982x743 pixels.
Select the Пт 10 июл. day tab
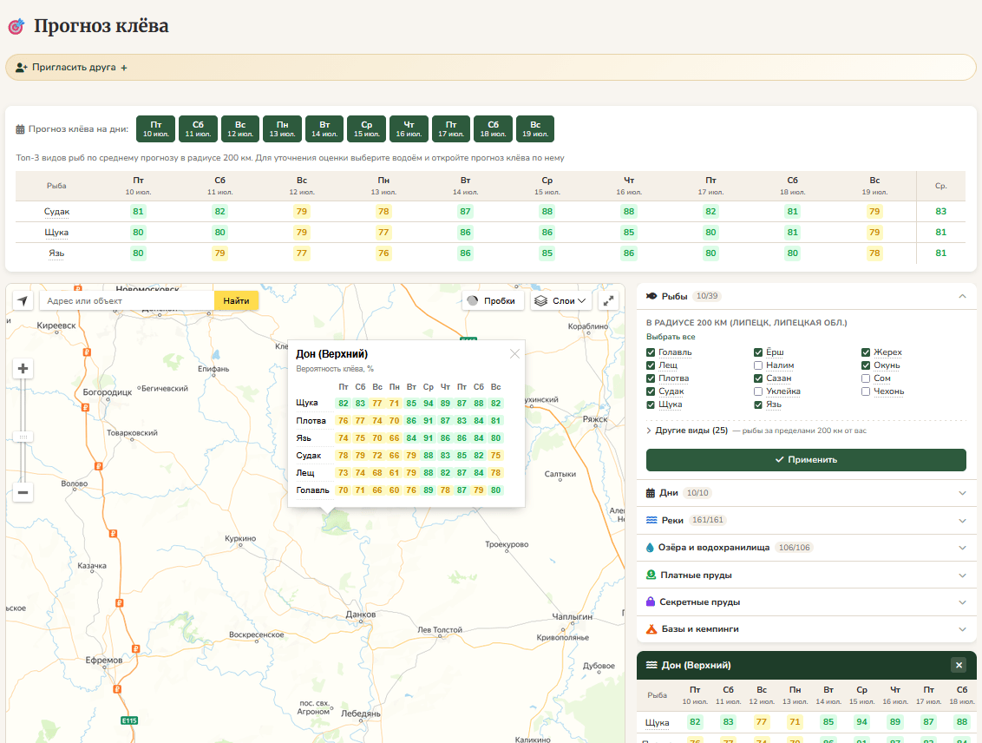(155, 128)
